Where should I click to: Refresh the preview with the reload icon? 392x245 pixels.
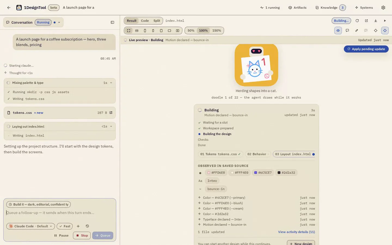[357, 21]
